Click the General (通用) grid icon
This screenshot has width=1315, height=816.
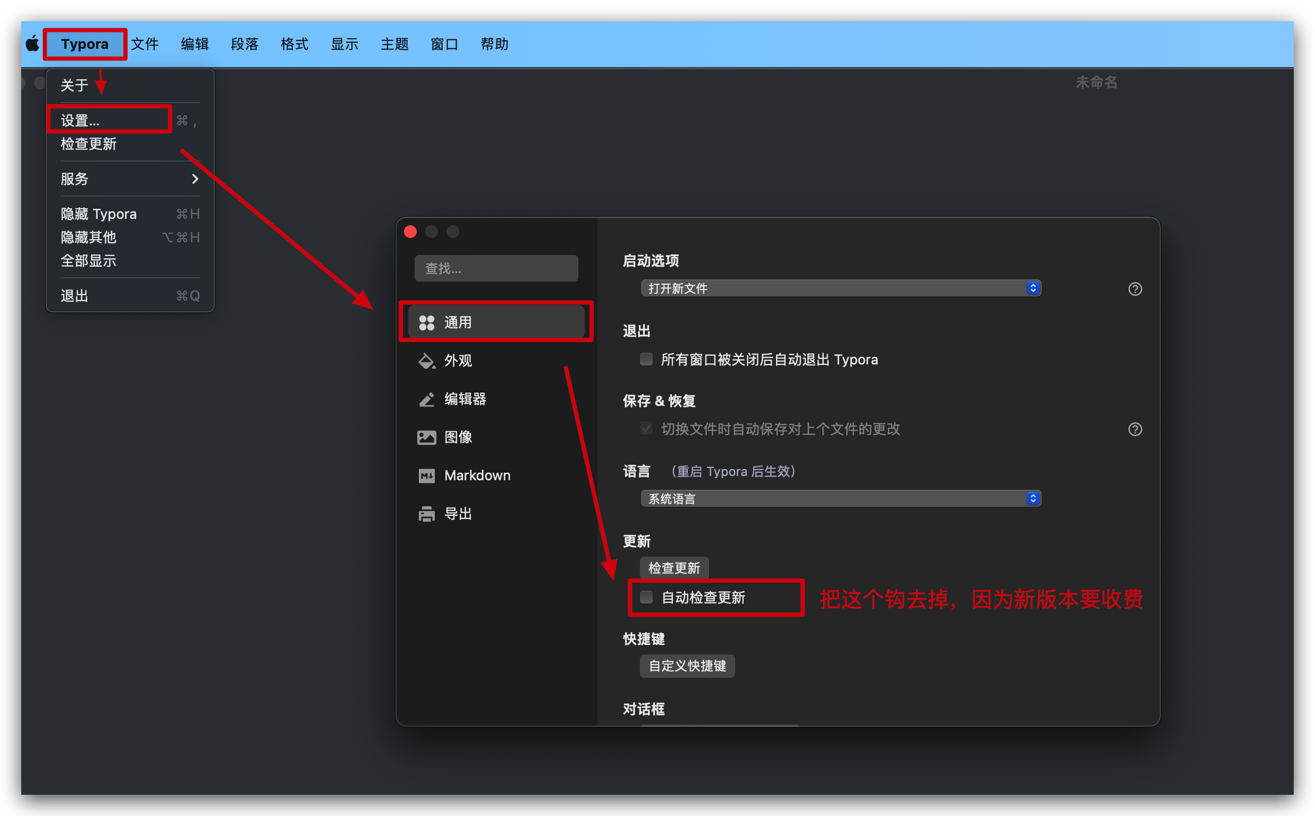coord(426,322)
